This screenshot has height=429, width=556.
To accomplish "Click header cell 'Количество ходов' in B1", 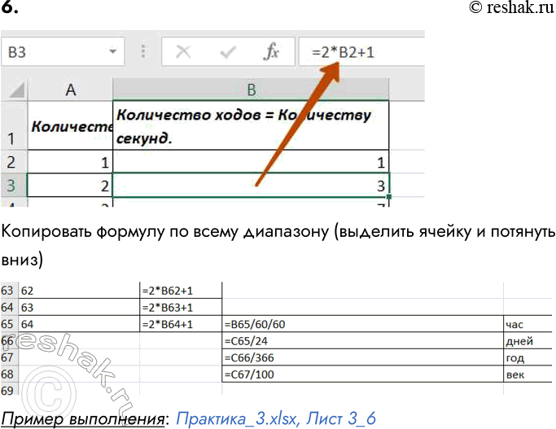I will (251, 125).
